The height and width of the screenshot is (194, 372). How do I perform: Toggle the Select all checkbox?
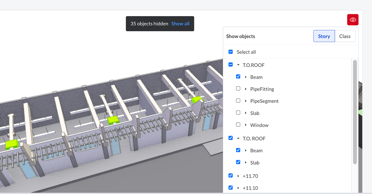[231, 52]
